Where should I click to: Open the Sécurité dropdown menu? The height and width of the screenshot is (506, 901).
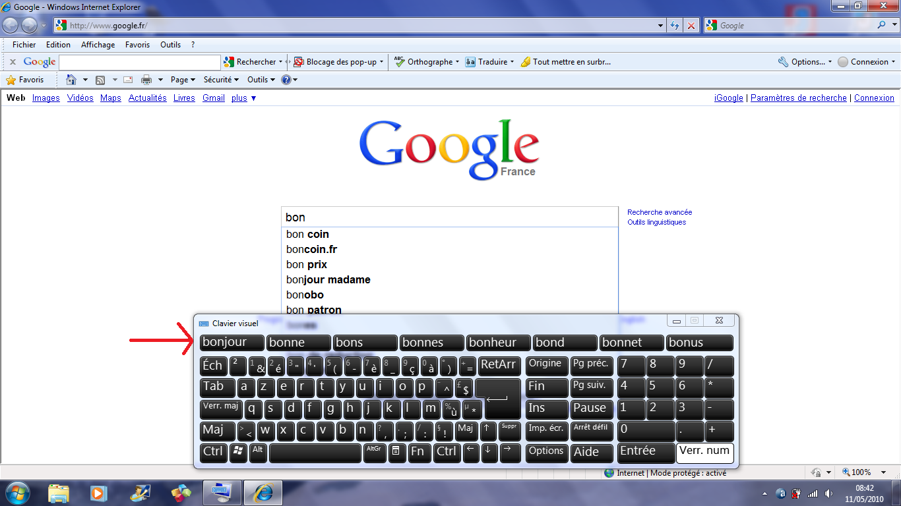221,80
